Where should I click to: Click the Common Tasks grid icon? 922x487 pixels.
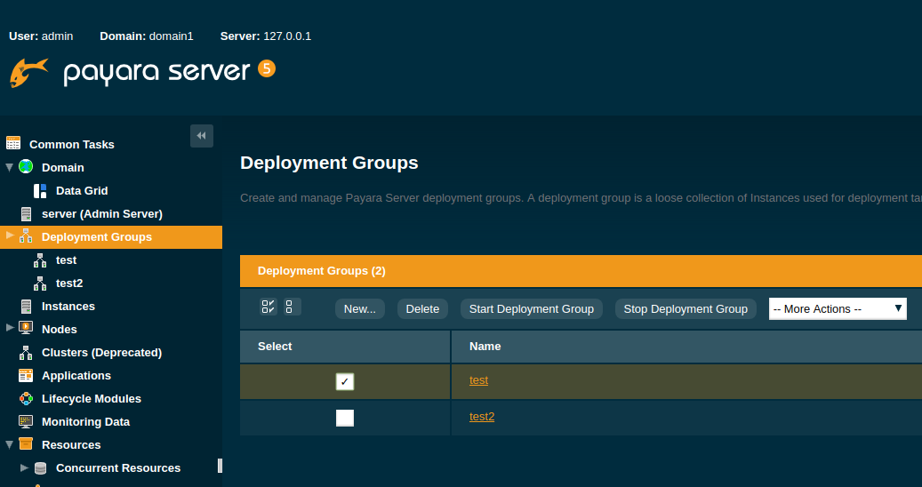click(13, 143)
